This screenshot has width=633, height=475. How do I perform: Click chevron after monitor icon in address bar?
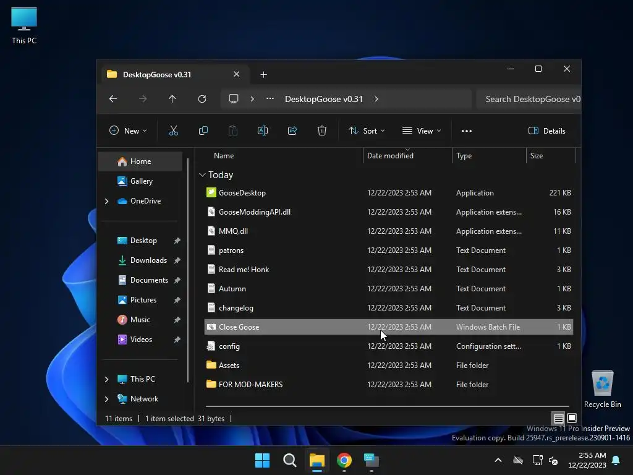tap(252, 99)
